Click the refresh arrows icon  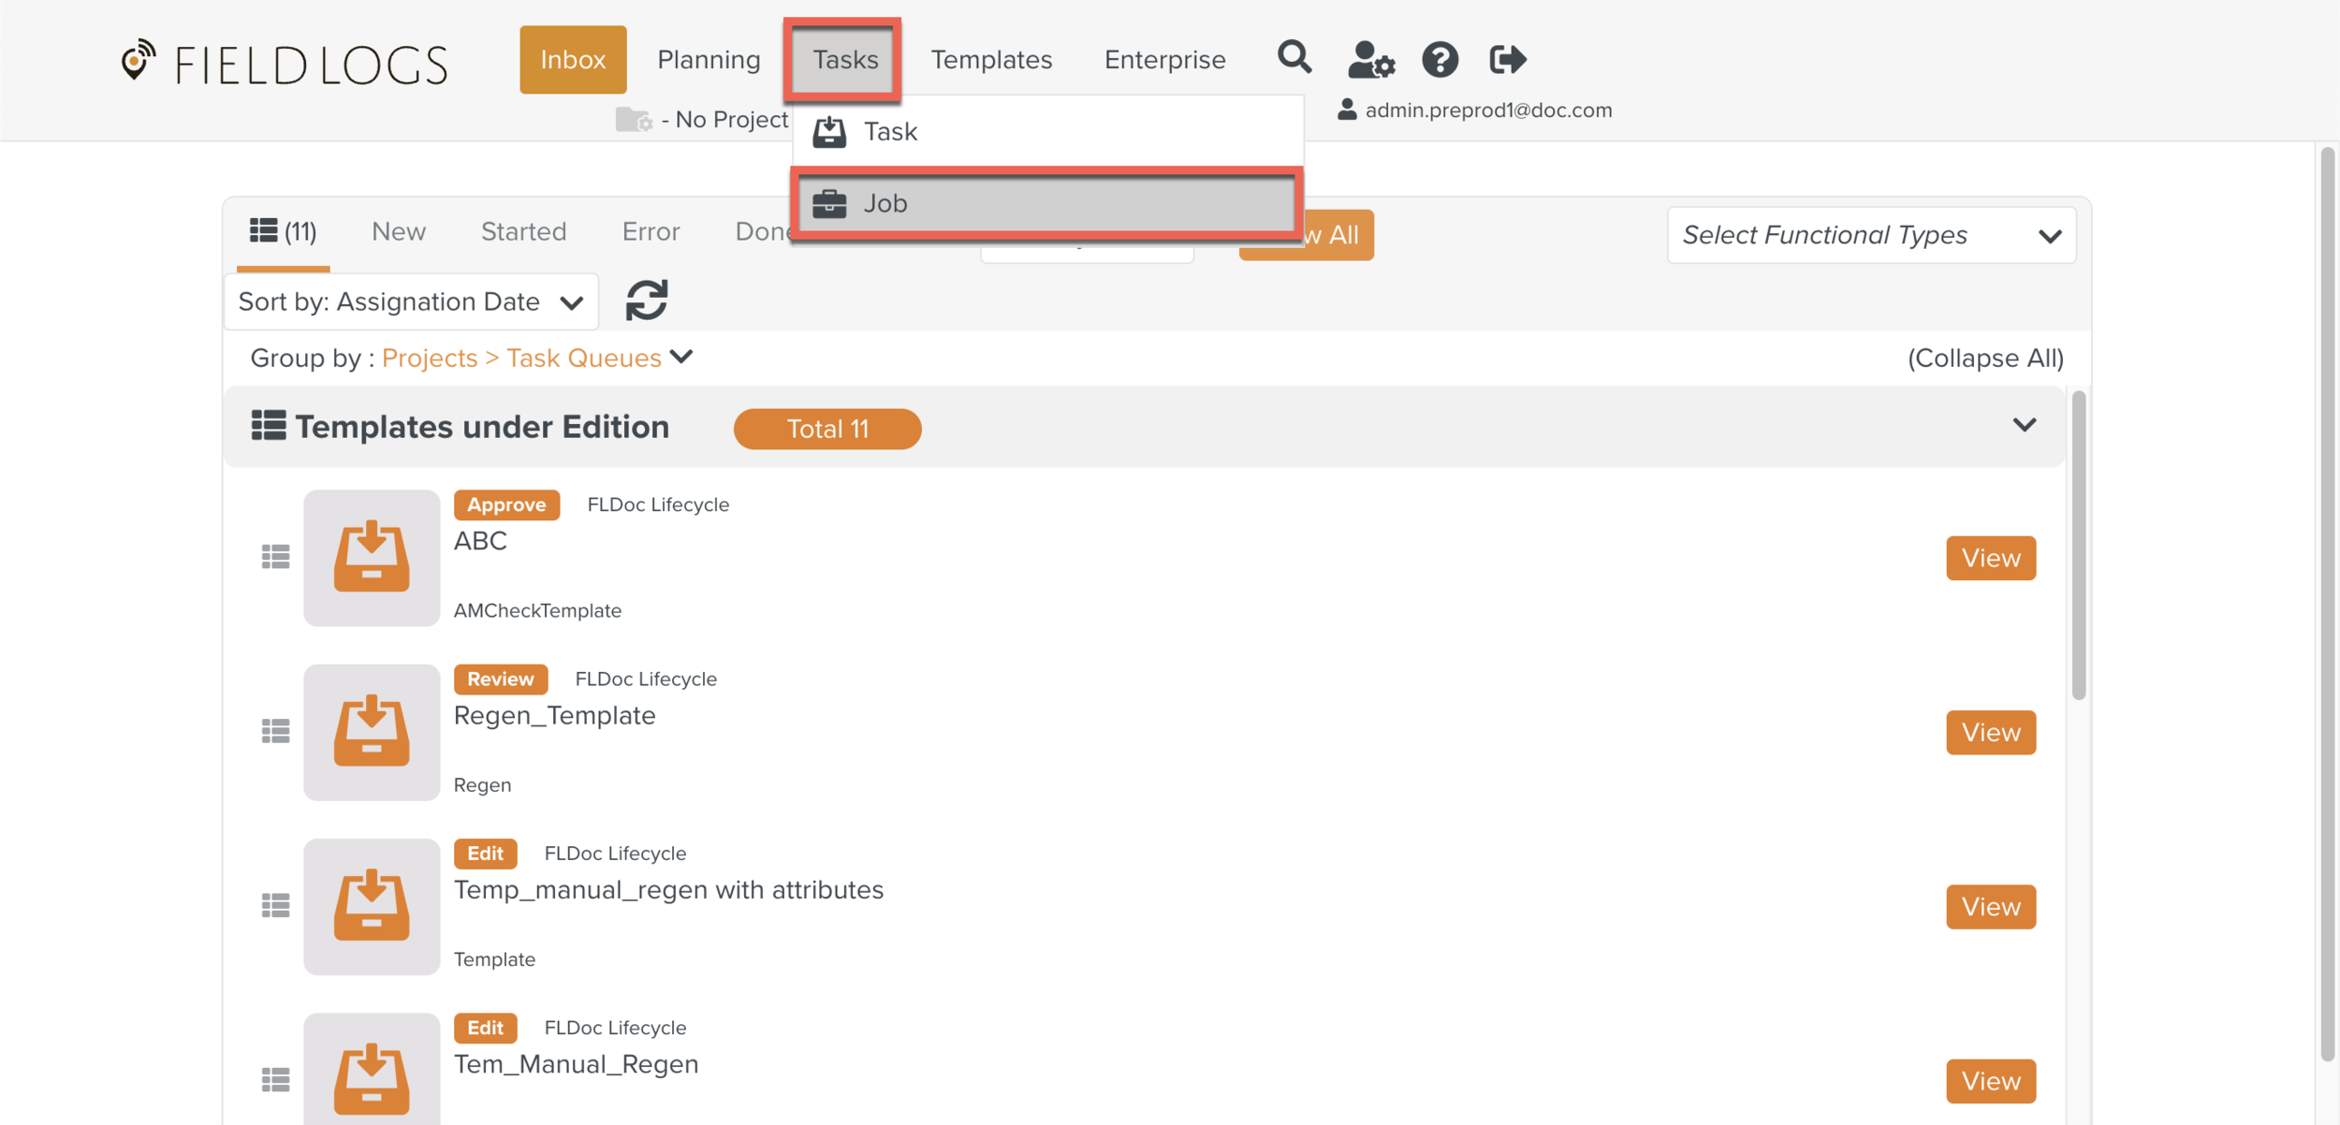point(646,300)
